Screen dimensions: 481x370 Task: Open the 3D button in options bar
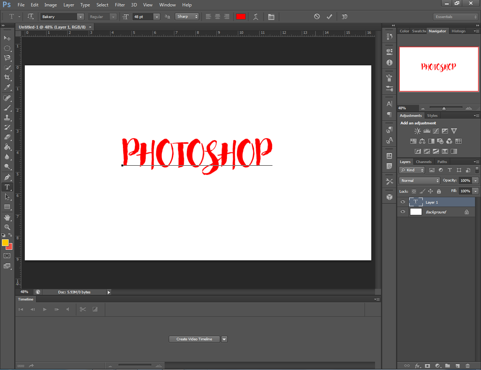[x=344, y=17]
